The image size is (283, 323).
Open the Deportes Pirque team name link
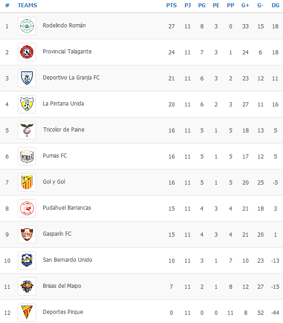[63, 312]
